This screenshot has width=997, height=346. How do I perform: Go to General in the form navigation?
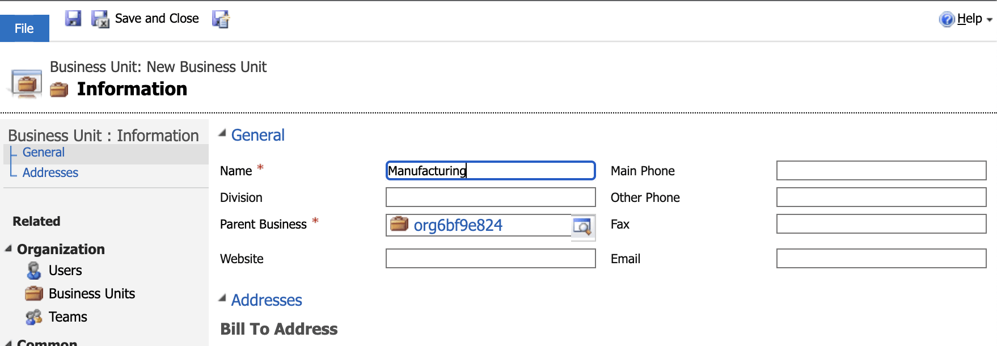tap(44, 153)
